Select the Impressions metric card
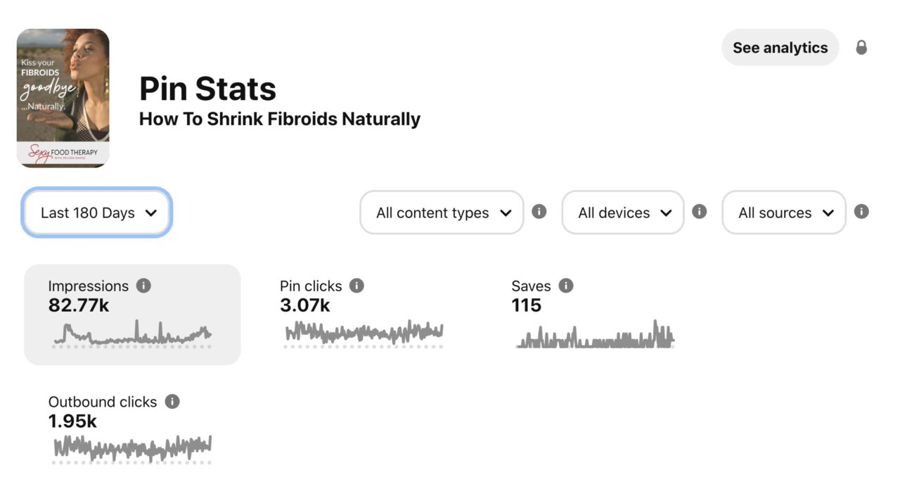The height and width of the screenshot is (496, 900). point(131,314)
